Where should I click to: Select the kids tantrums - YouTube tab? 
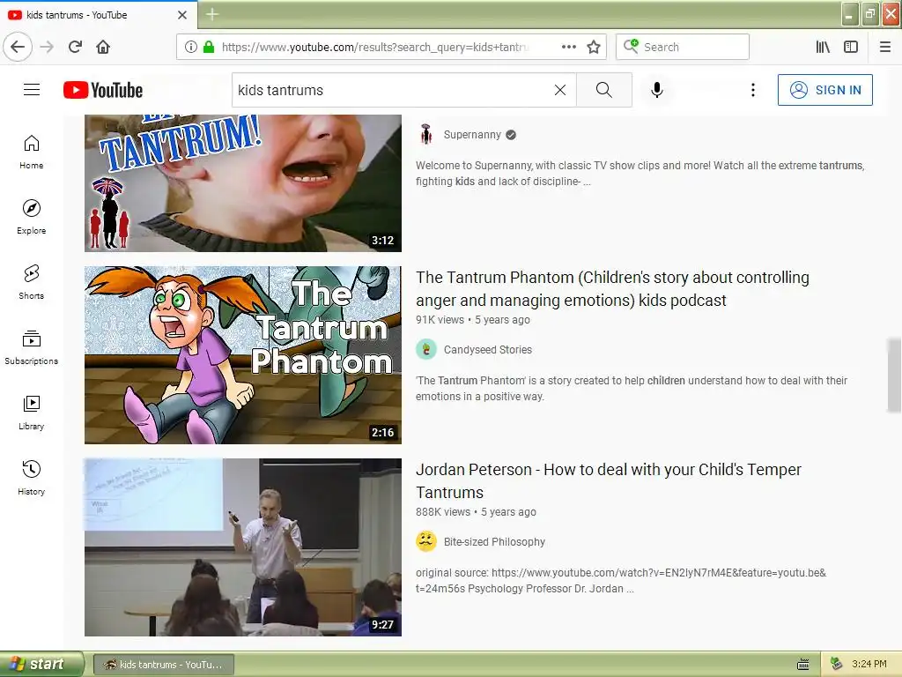pos(99,15)
